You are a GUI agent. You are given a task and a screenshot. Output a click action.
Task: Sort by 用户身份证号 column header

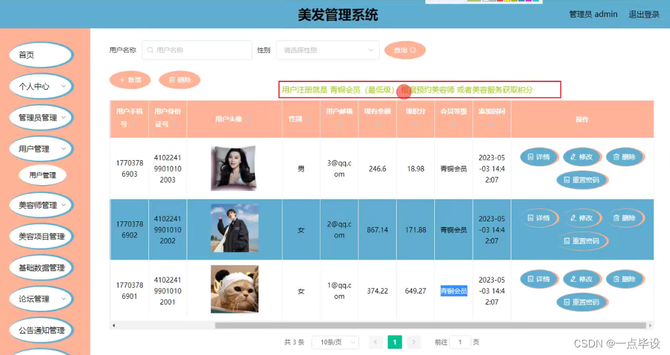point(167,118)
